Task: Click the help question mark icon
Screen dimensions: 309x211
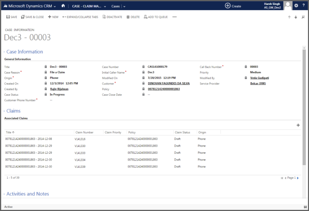Action: [304, 6]
